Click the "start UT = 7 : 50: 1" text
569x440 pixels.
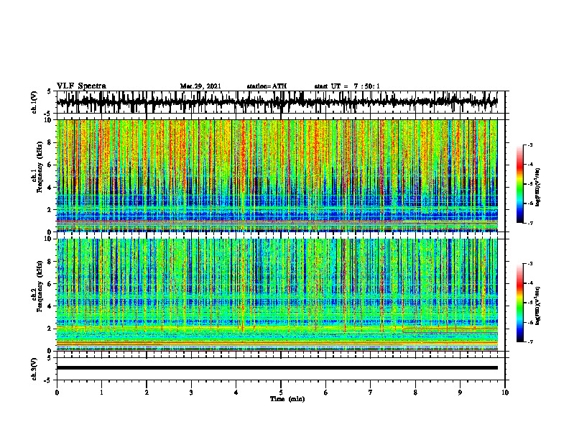coord(347,86)
